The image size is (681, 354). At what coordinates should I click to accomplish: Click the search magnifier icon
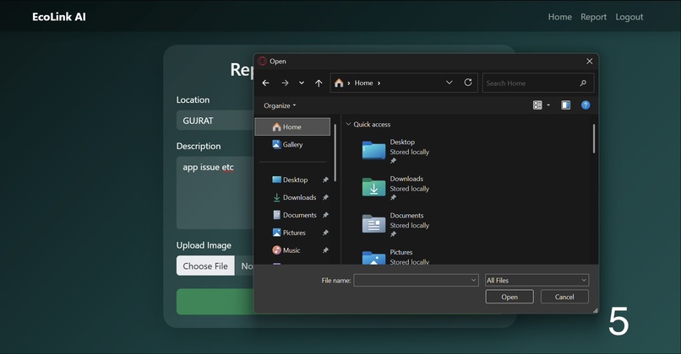(x=583, y=83)
